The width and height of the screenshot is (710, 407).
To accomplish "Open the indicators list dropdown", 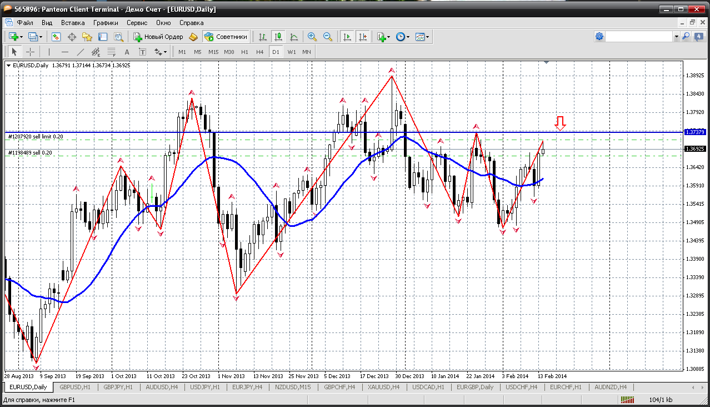I will click(x=389, y=37).
